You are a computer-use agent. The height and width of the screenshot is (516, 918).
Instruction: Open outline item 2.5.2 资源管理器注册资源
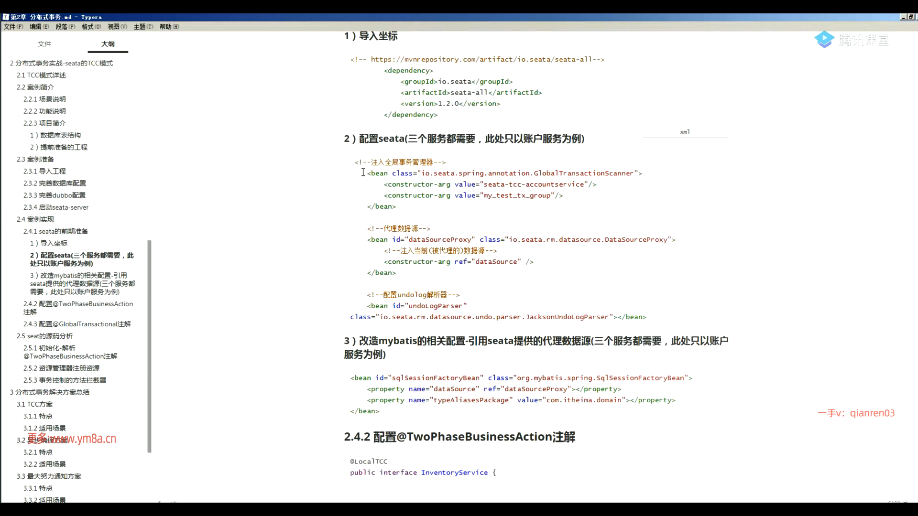(x=61, y=368)
